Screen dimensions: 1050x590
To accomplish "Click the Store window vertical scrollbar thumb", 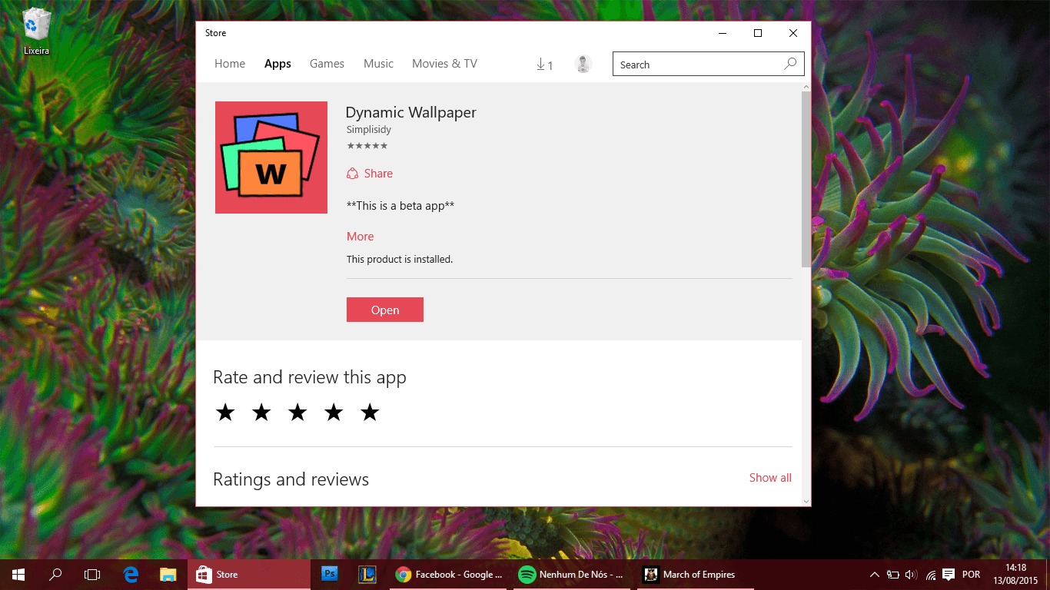I will [x=806, y=179].
